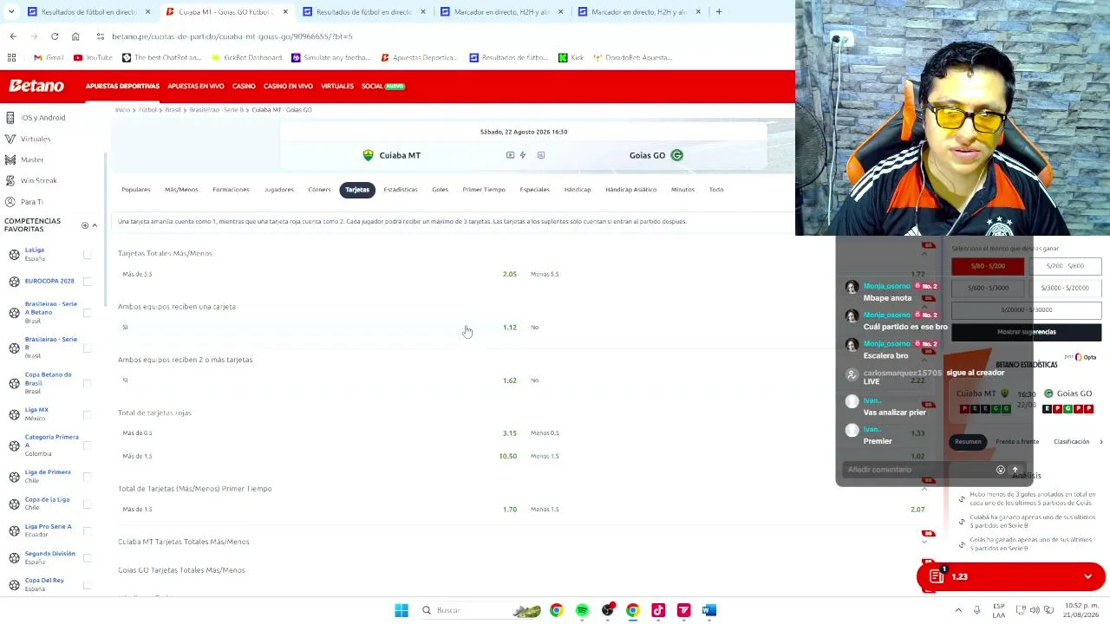Tick the Liga MX checkbox
Screen dimensions: 1110x624
coord(87,414)
